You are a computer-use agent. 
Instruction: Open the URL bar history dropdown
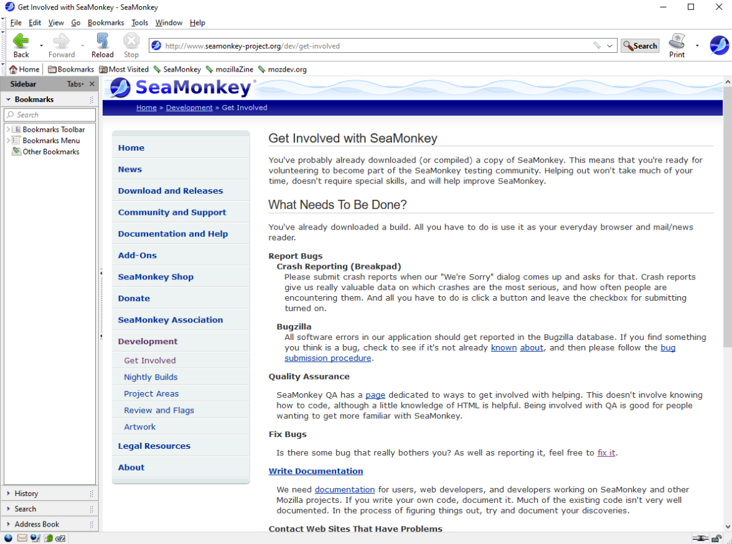pyautogui.click(x=610, y=45)
